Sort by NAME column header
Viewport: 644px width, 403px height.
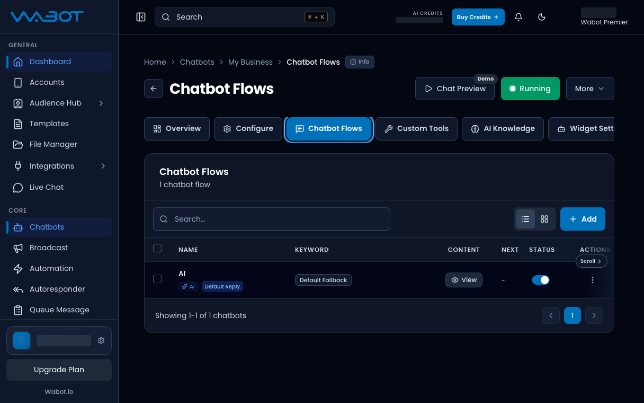(x=188, y=249)
